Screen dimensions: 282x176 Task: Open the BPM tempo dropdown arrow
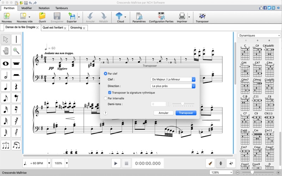click(49, 163)
